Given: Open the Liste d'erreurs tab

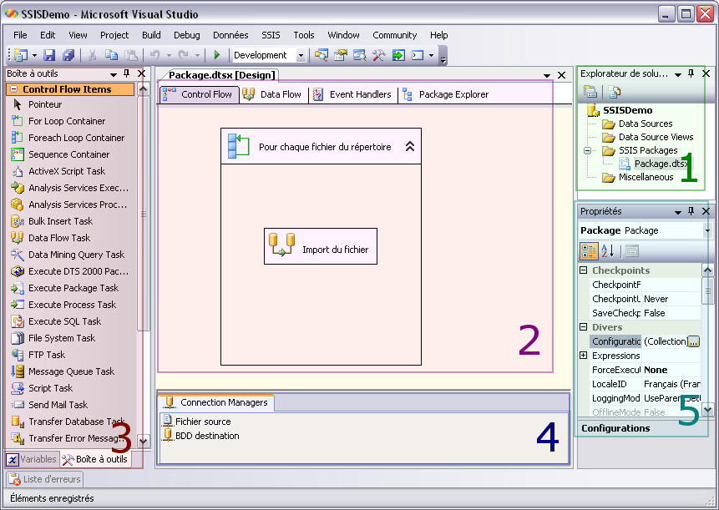Looking at the screenshot, I should pyautogui.click(x=45, y=479).
